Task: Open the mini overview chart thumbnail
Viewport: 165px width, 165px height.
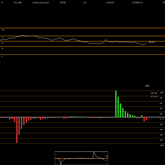Action: (82, 158)
